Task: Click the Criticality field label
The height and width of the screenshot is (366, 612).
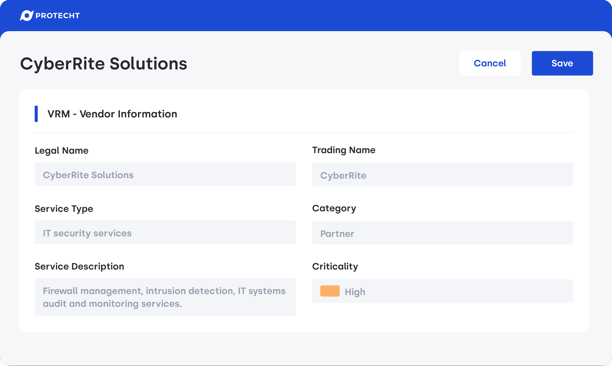Action: pos(335,266)
